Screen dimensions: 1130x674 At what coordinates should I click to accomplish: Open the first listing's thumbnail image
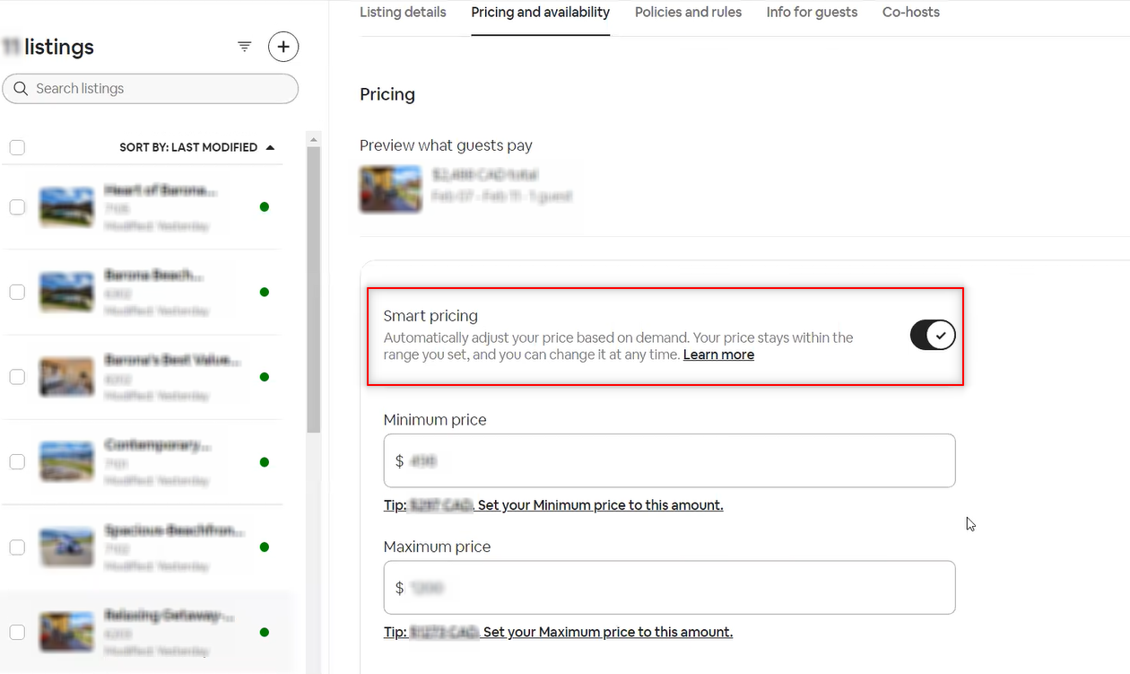pos(66,206)
